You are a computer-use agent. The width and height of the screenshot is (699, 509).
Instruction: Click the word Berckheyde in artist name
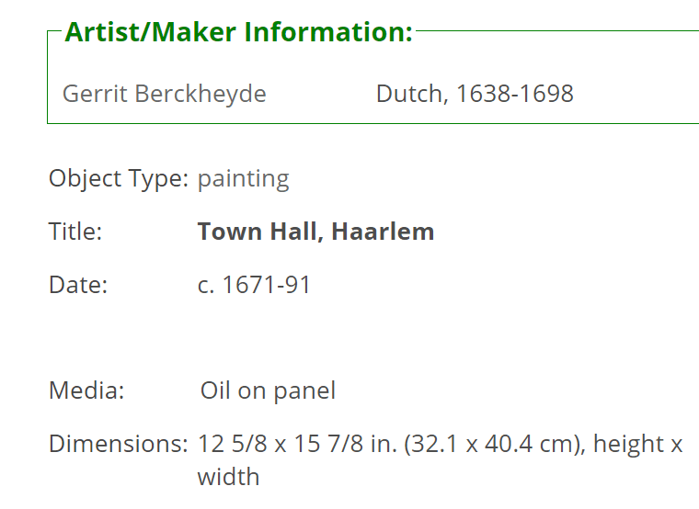point(201,94)
